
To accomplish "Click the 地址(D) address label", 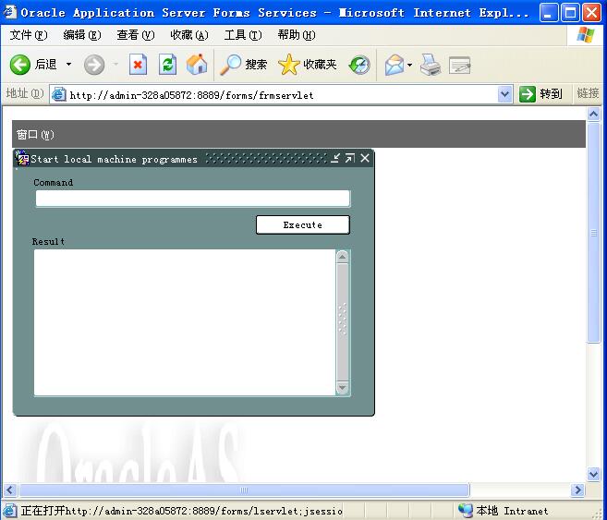I will [24, 93].
